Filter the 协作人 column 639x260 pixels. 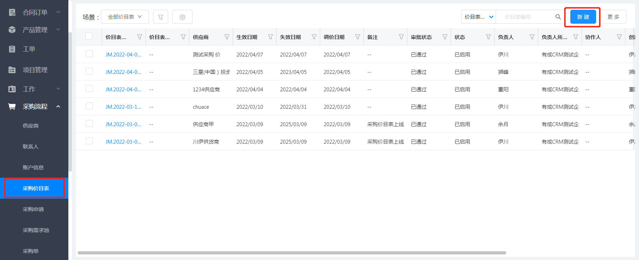(x=619, y=37)
